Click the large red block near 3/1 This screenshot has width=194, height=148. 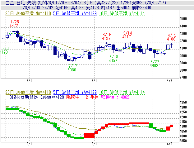pyautogui.click(x=89, y=135)
